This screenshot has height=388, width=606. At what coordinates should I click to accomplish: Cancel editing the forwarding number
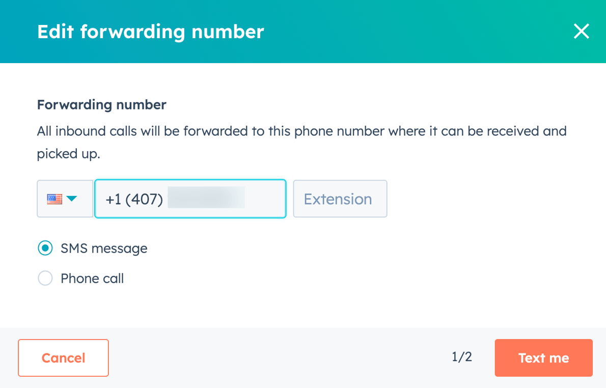click(x=63, y=357)
